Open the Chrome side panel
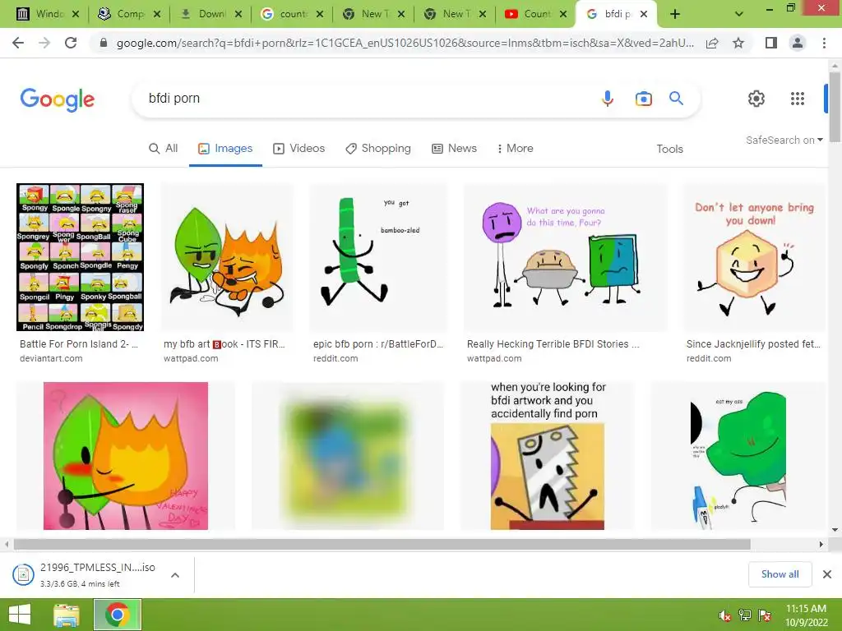Image resolution: width=842 pixels, height=631 pixels. pyautogui.click(x=771, y=43)
